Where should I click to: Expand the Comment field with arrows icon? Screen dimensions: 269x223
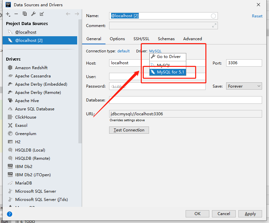pyautogui.click(x=214, y=26)
